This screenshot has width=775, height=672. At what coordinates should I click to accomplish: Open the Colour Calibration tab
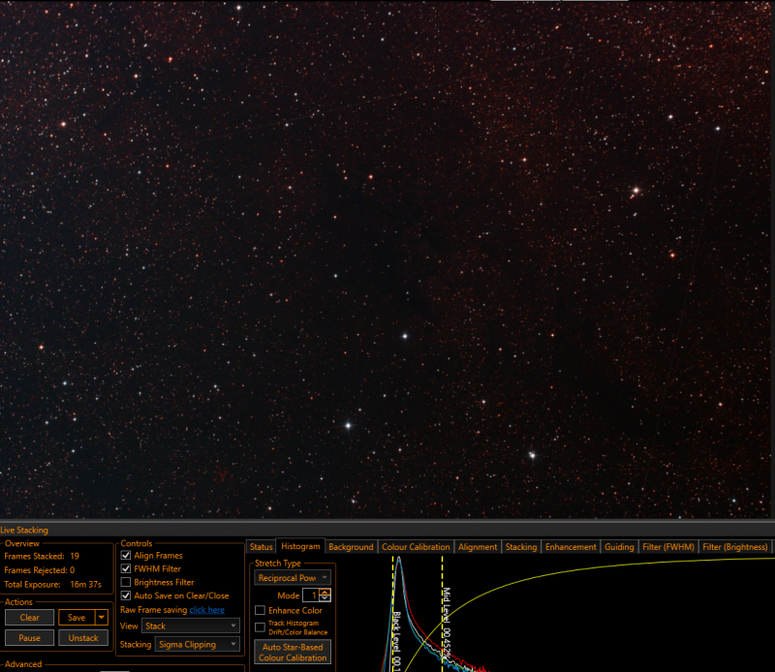(x=416, y=547)
